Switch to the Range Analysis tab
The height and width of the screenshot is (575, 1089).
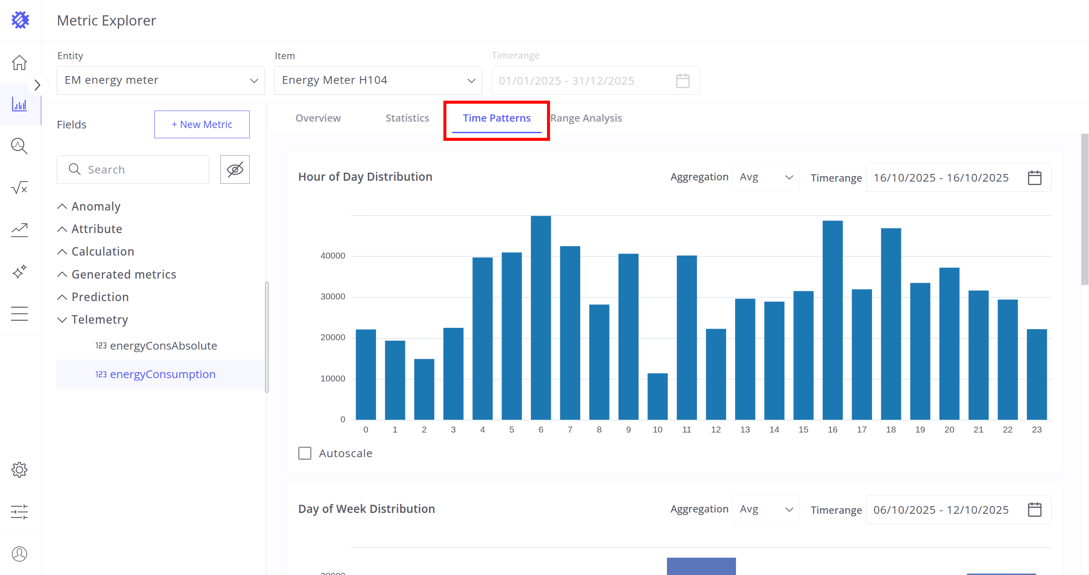[x=586, y=118]
